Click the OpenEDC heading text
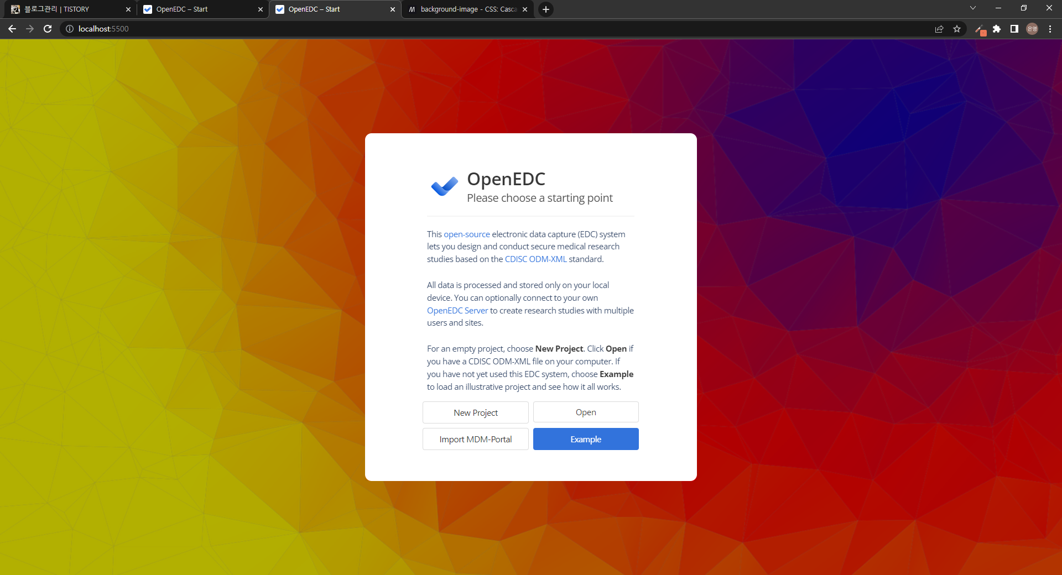This screenshot has width=1062, height=575. coord(506,179)
